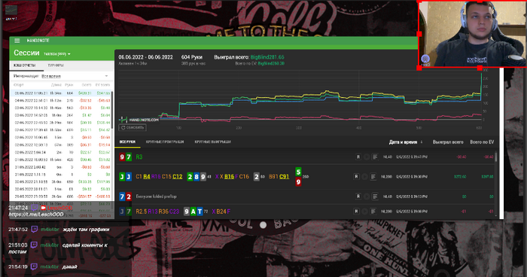Screen dimensions: 527x277
Task: Sort hands by Дата и время column
Action: (x=403, y=142)
